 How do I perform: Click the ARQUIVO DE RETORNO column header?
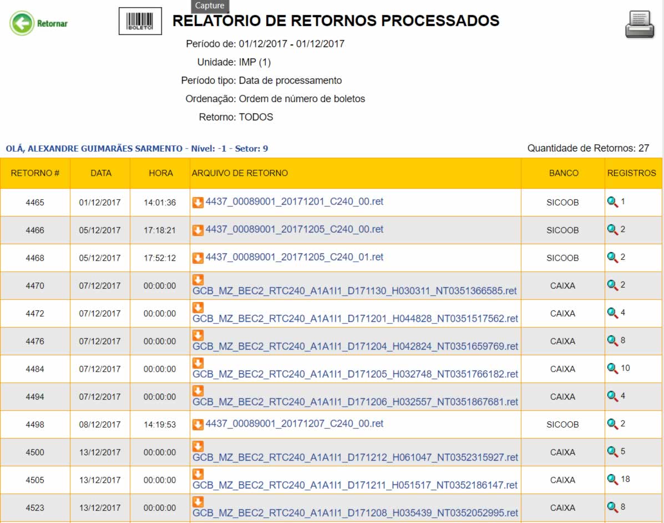tap(355, 173)
